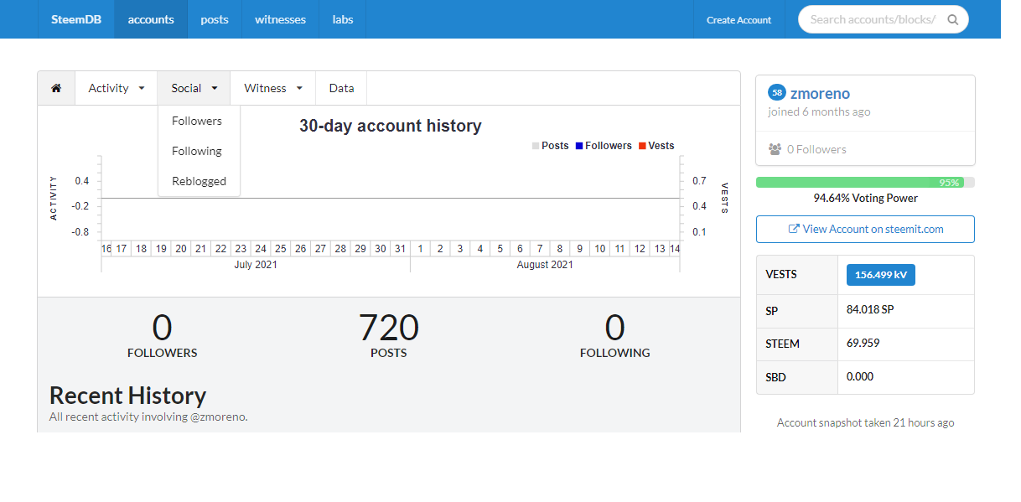Click the 69.959 STEEM value

pyautogui.click(x=863, y=343)
